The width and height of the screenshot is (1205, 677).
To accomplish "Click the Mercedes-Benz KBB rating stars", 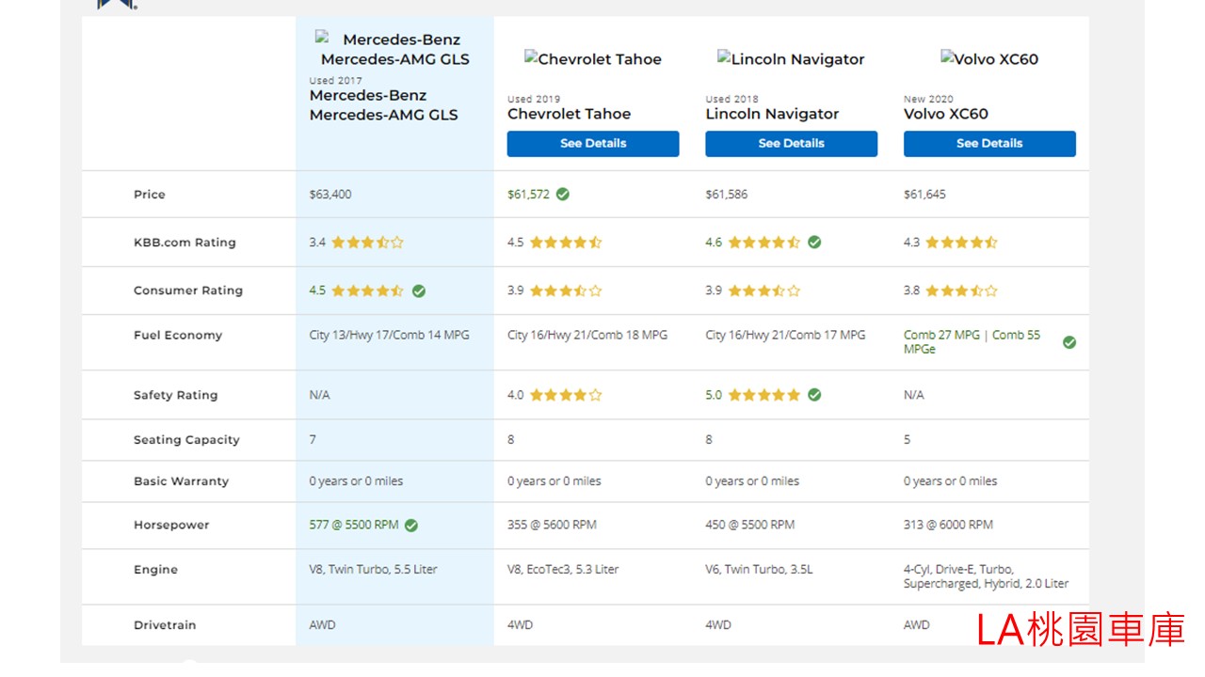I will click(367, 243).
